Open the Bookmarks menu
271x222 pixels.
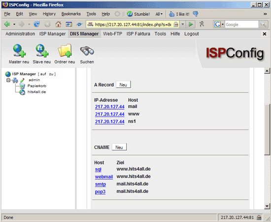pos(71,14)
